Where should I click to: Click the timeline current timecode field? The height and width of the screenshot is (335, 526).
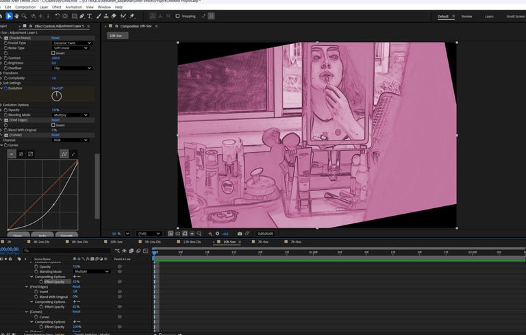(10, 249)
